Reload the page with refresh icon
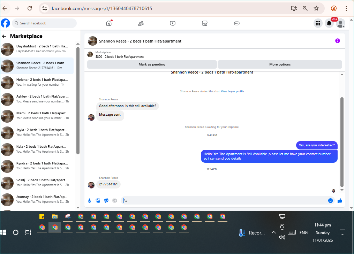The width and height of the screenshot is (354, 254). 30,8
